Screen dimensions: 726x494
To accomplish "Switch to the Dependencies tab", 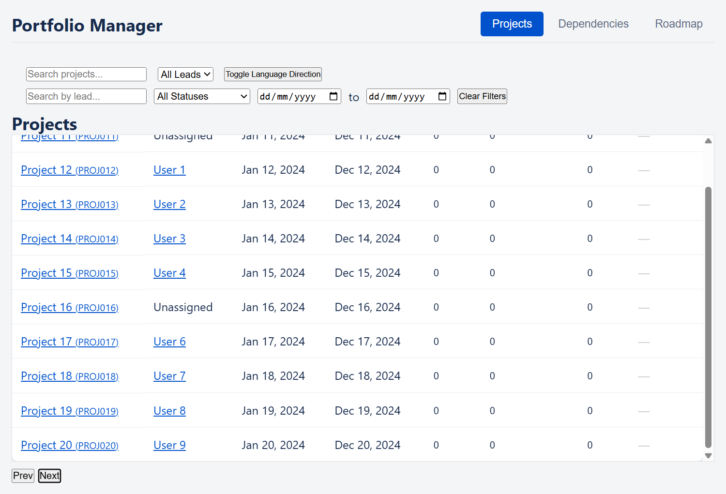I will click(x=593, y=24).
